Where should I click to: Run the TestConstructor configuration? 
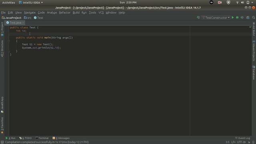(233, 18)
